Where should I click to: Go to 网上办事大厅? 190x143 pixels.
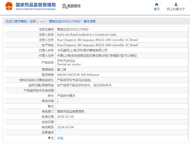176,9
